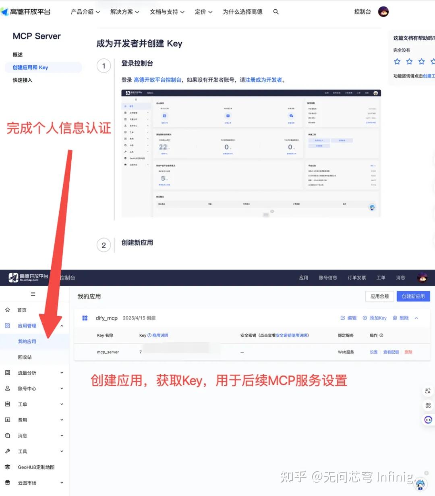Expand the 流量分析 sidebar section
Screen dimensions: 435x496
coord(27,373)
